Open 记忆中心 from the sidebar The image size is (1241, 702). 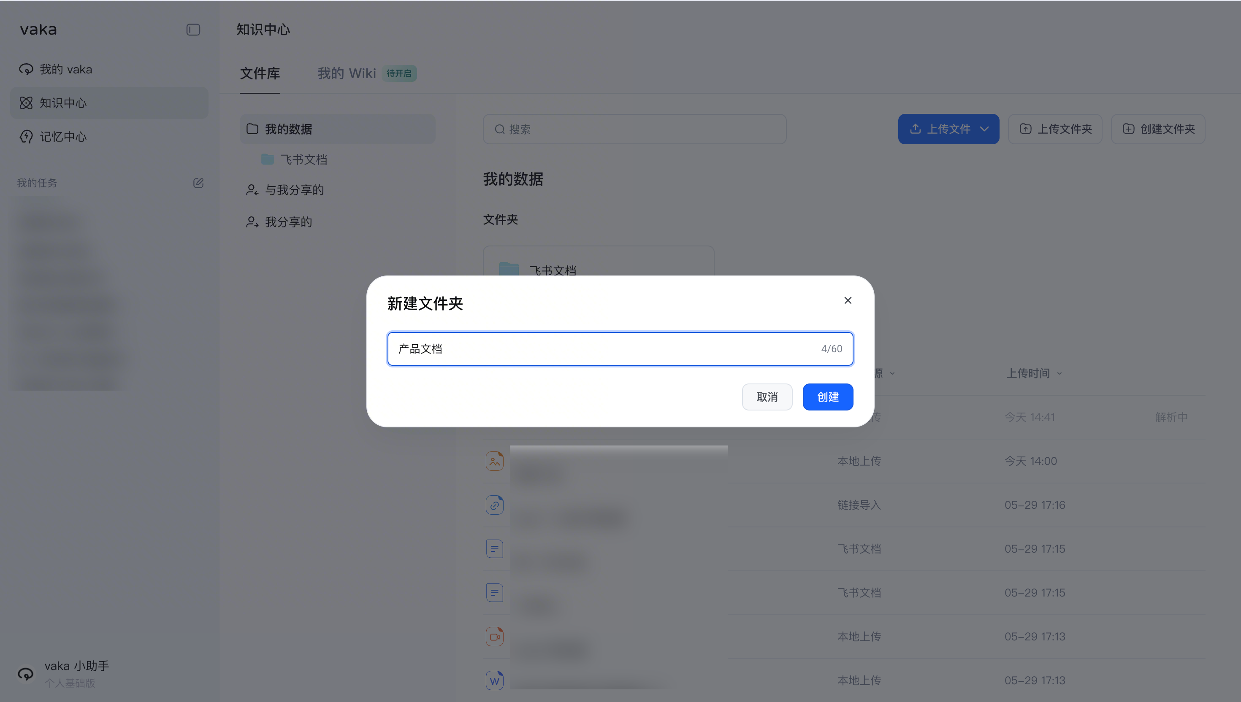tap(109, 137)
